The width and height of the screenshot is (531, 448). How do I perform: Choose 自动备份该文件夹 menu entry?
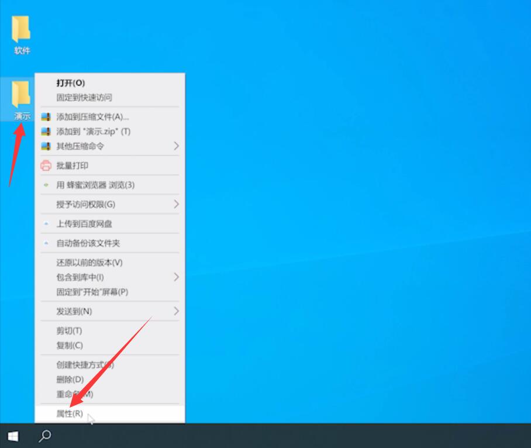click(110, 243)
